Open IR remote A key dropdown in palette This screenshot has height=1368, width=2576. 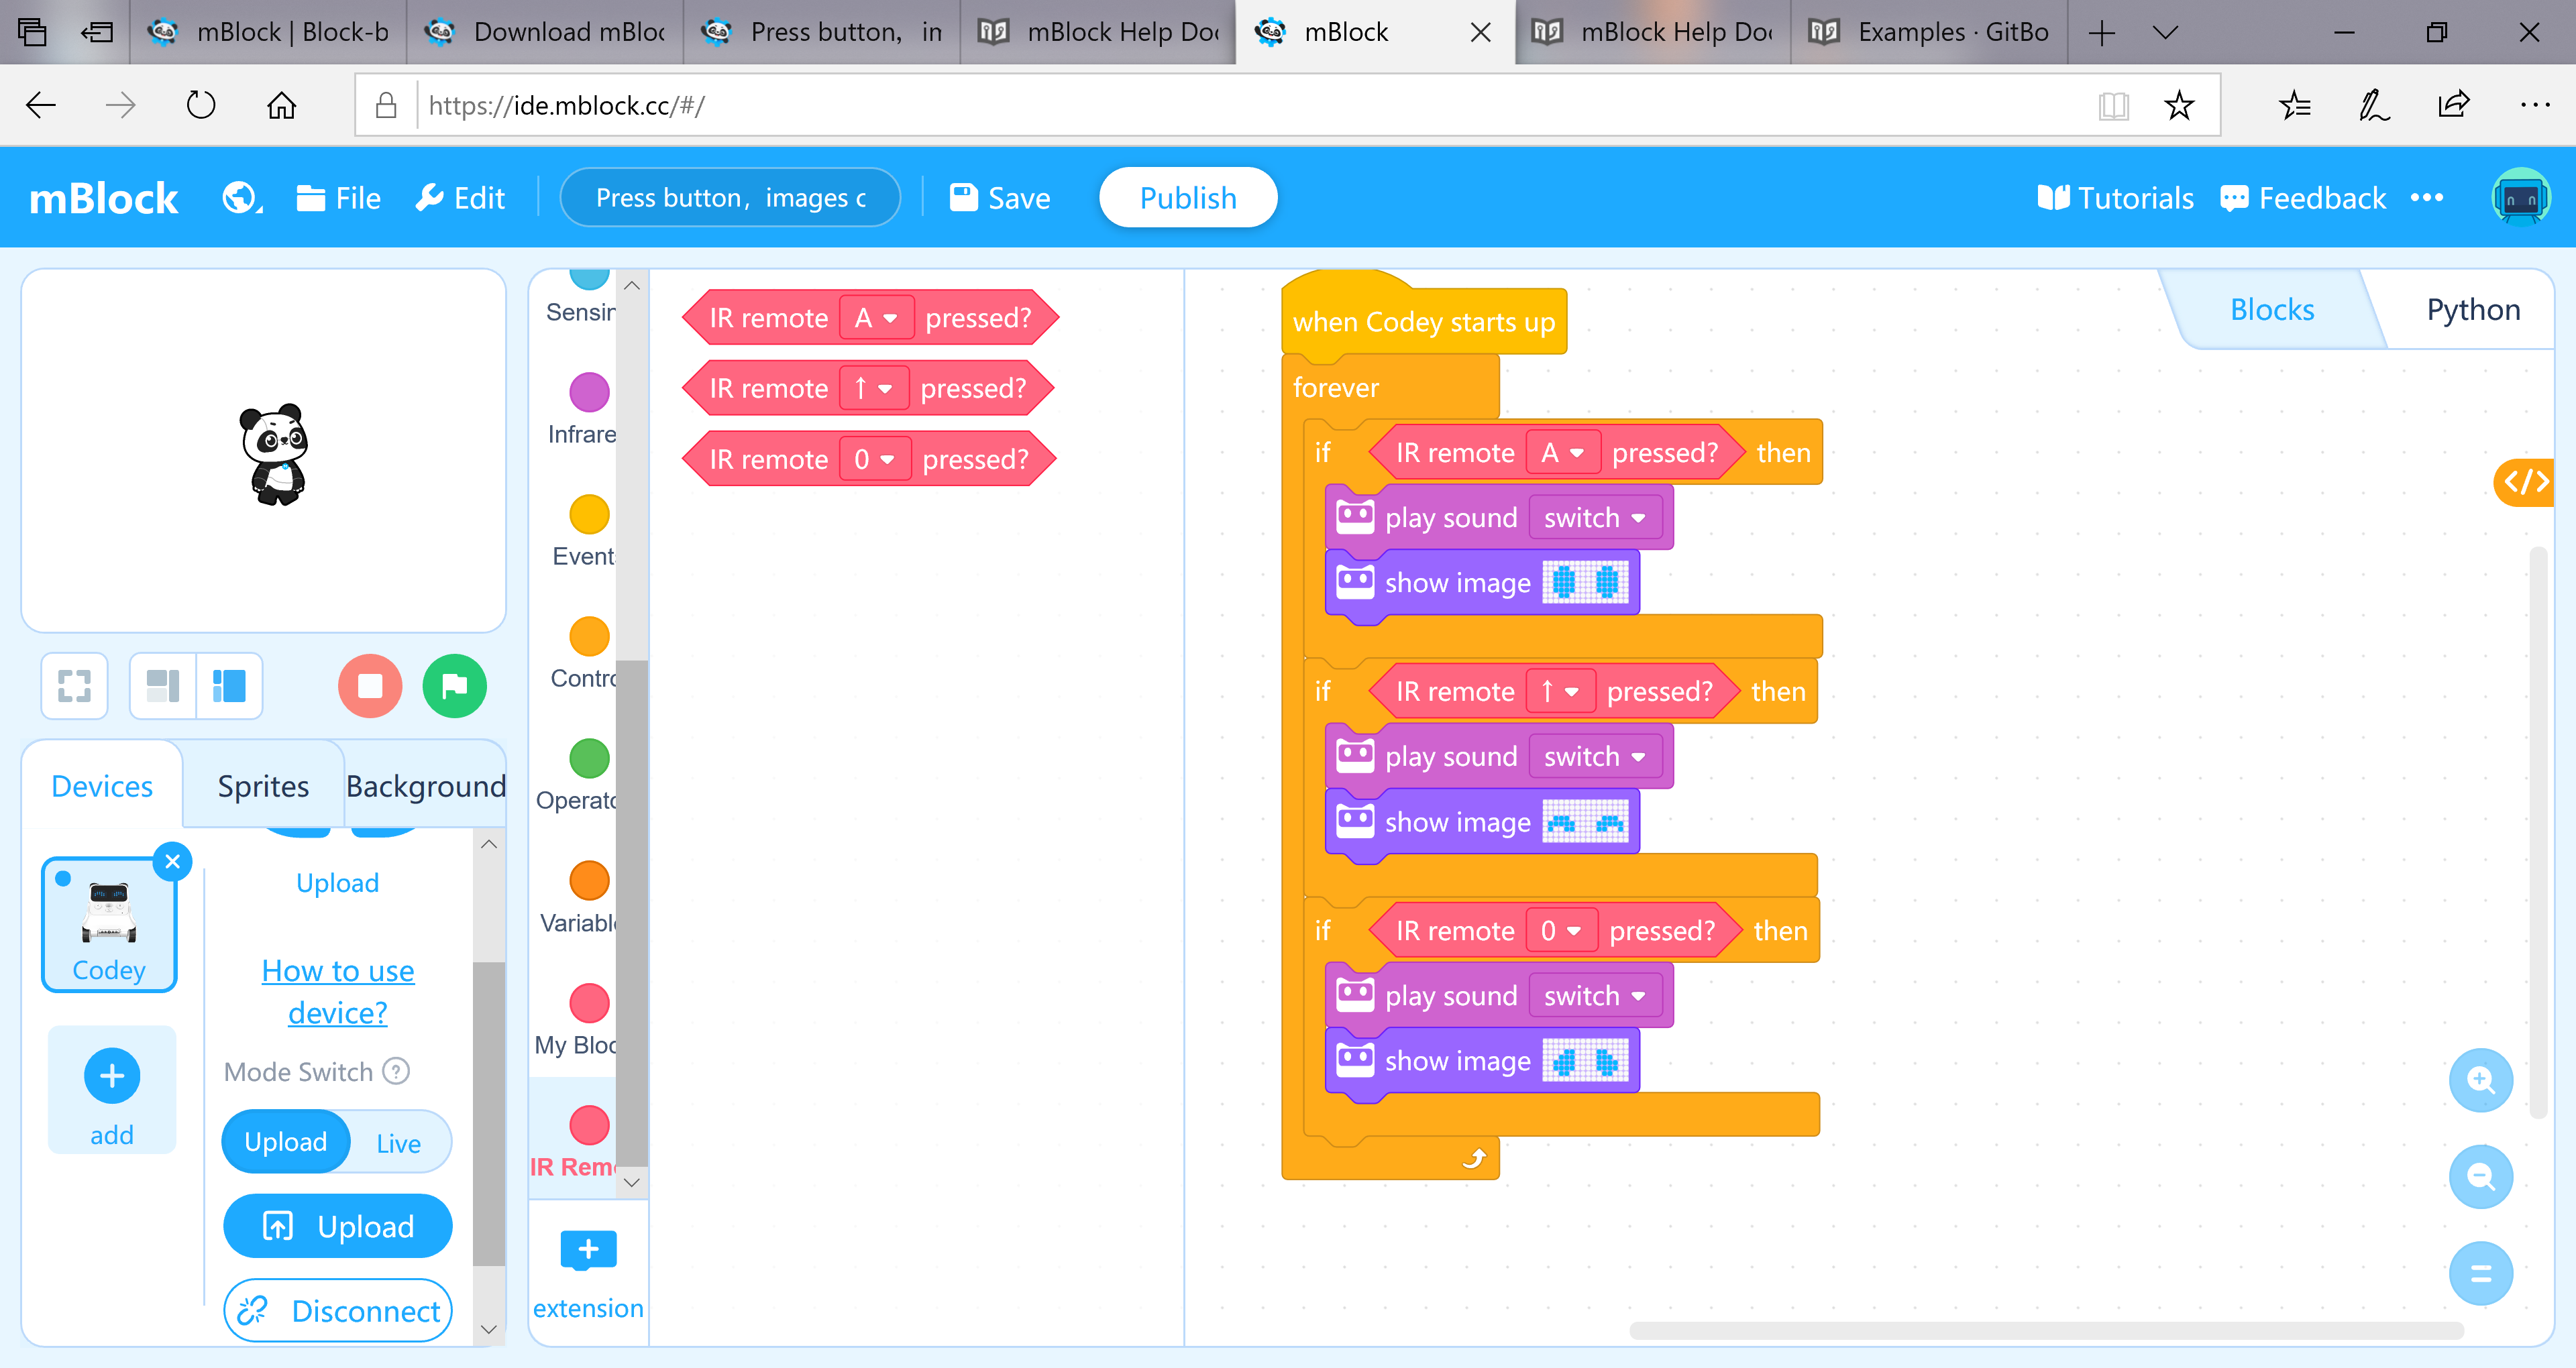click(x=876, y=318)
